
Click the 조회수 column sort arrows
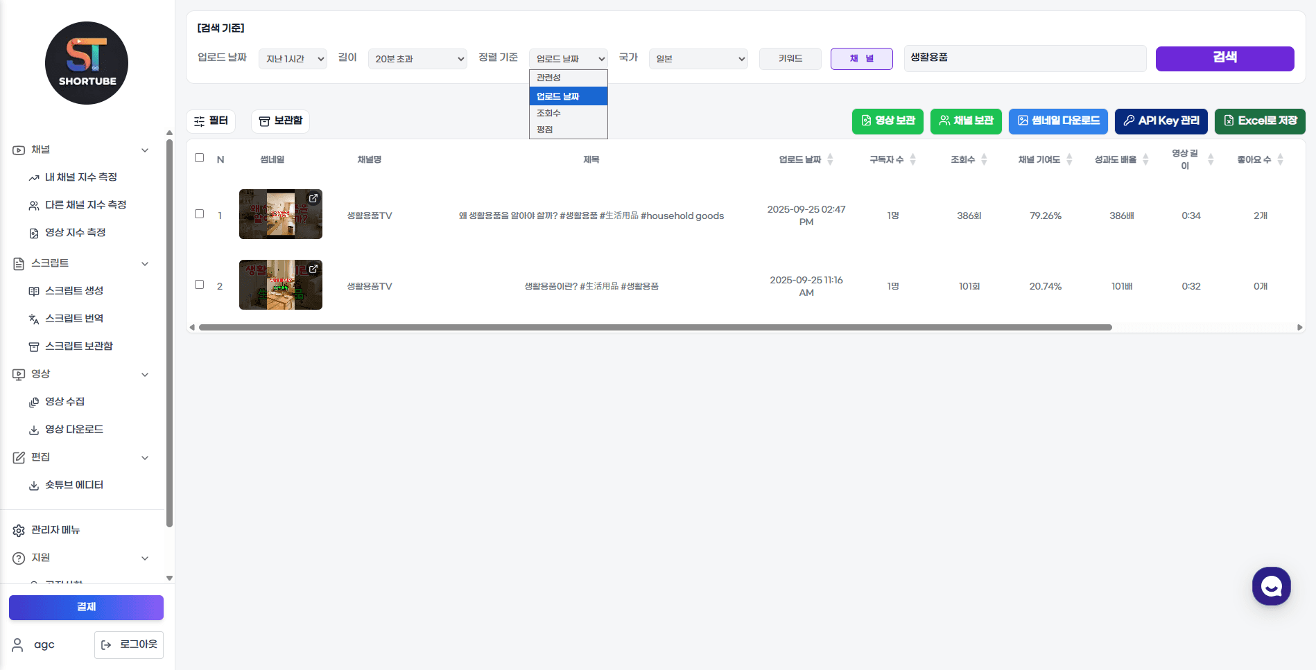[x=984, y=159]
